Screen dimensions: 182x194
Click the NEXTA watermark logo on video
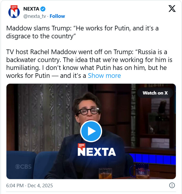[97, 150]
